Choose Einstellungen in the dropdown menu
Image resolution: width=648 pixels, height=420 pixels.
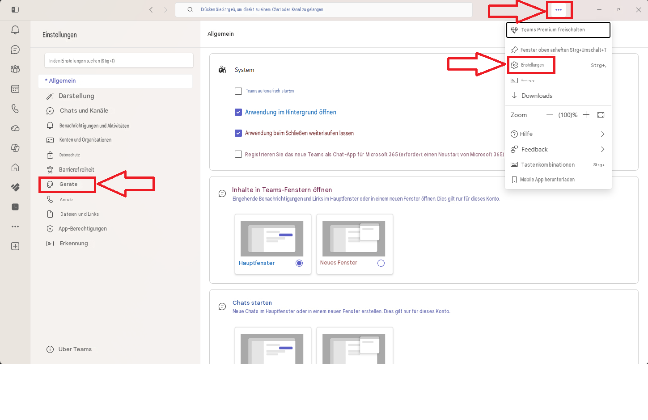558,65
